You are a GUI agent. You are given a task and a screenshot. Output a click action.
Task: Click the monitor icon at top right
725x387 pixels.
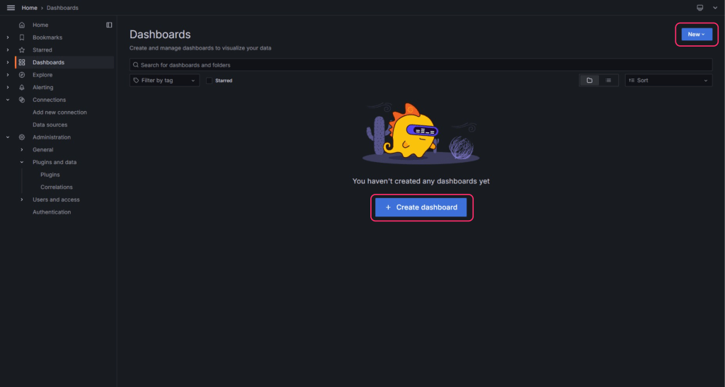click(x=700, y=8)
